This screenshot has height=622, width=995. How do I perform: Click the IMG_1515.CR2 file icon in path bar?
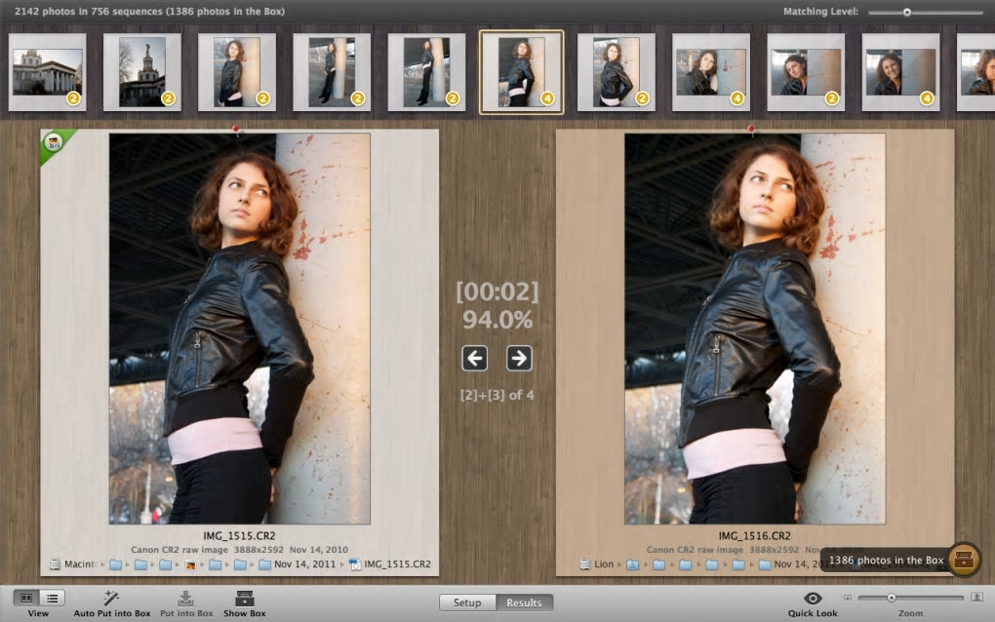(355, 564)
